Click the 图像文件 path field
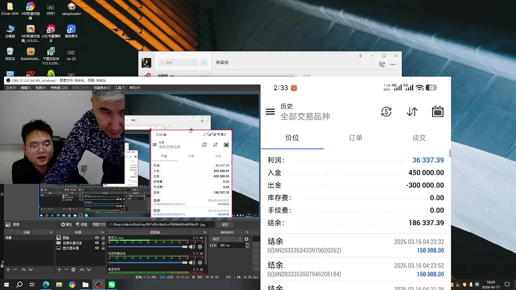The width and height of the screenshot is (516, 290). pyautogui.click(x=161, y=224)
